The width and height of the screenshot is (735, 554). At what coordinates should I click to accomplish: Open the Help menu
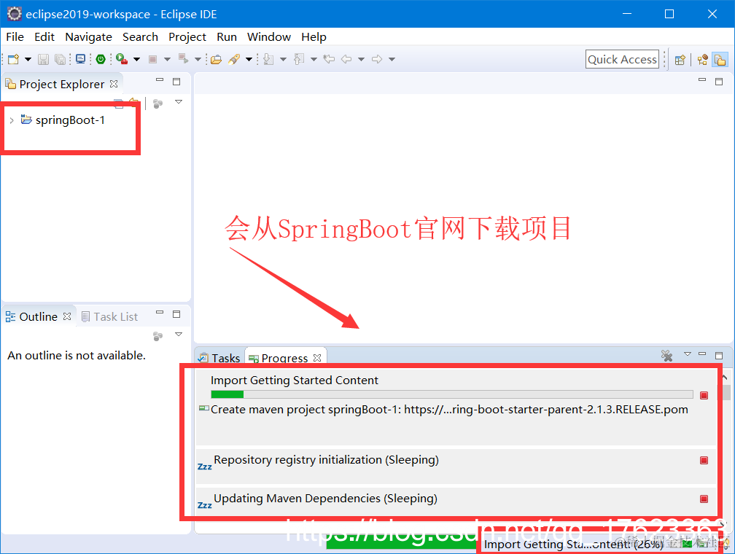[314, 37]
